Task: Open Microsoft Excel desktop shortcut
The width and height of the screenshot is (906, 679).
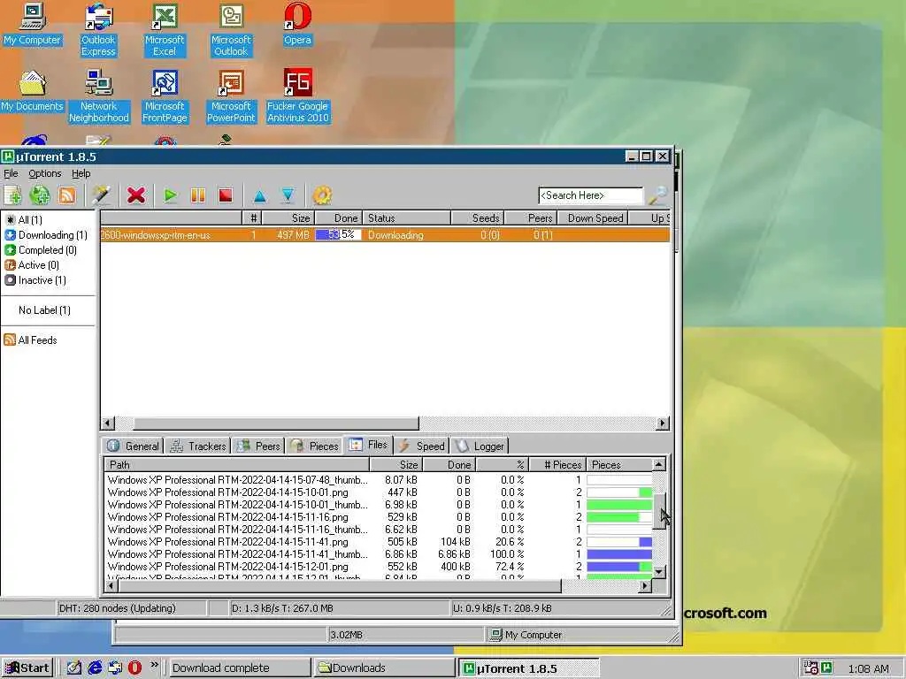Action: [x=165, y=30]
